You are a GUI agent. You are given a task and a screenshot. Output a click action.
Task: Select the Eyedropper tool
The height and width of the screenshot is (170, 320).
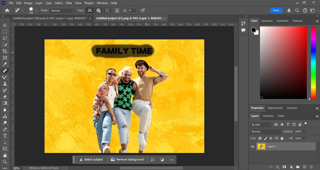5,64
